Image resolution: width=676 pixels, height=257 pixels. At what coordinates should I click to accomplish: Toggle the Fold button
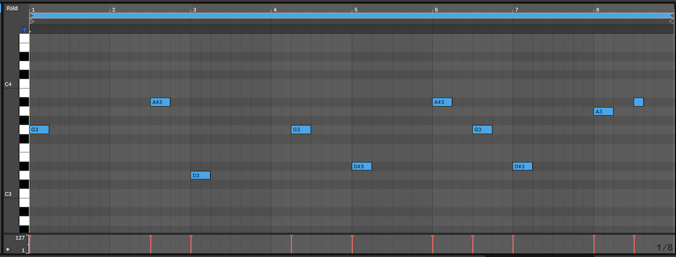tap(12, 8)
